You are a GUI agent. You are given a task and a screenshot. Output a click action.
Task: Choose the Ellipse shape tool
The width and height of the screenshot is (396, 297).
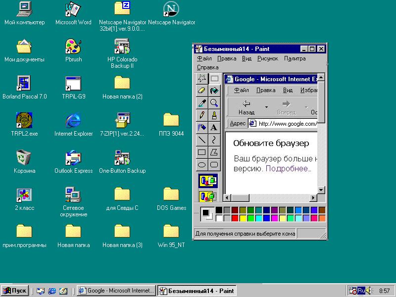[x=202, y=165]
